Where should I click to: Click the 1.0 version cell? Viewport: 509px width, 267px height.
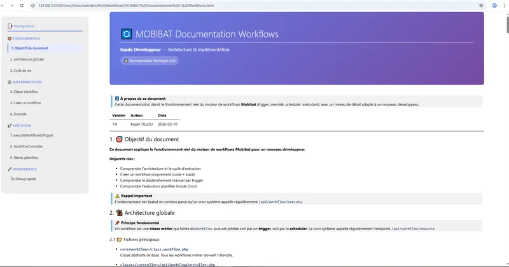tap(115, 124)
